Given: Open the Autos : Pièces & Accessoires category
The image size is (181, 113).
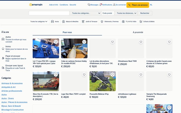Looking at the screenshot, I should point(14,102).
